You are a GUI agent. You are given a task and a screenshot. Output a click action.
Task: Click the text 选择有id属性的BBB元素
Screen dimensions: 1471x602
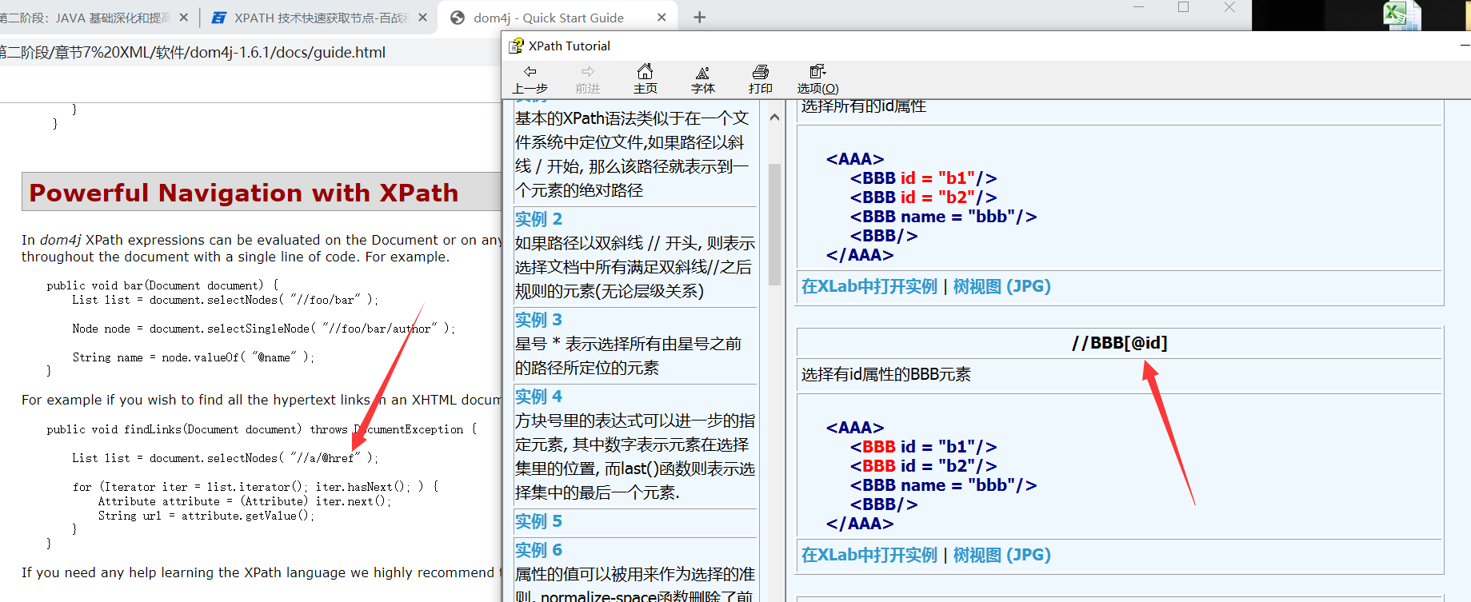886,374
